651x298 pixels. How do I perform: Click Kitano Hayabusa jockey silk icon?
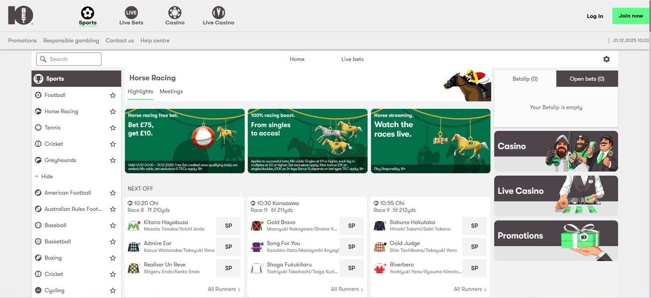(x=134, y=226)
